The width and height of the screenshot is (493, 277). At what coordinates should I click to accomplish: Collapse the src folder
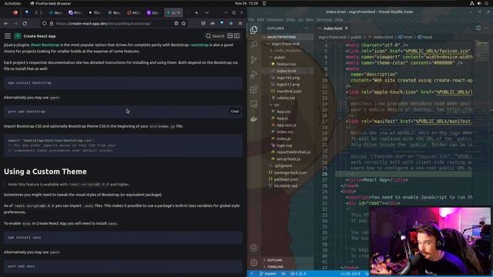[277, 105]
